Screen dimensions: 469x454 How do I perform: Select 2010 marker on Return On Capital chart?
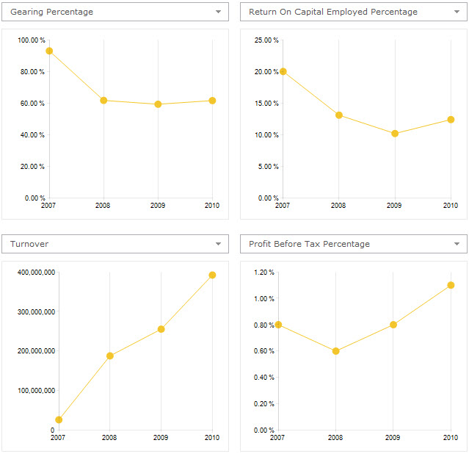pyautogui.click(x=451, y=119)
